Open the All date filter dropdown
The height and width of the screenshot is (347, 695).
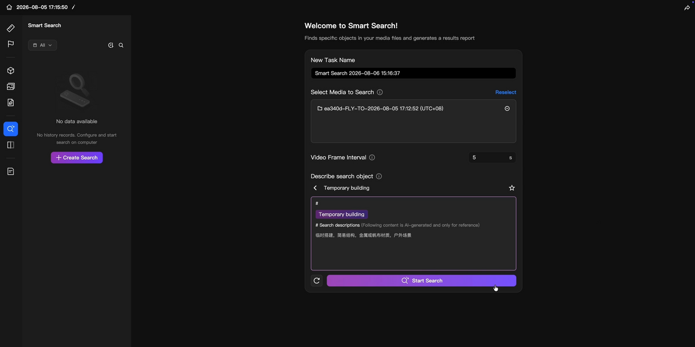tap(42, 45)
